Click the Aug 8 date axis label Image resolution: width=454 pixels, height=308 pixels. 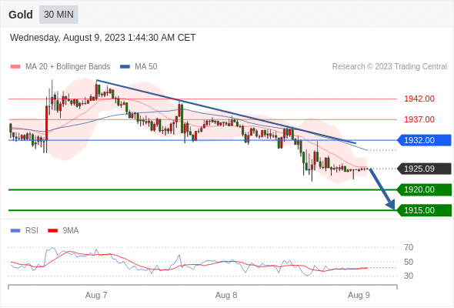(226, 295)
